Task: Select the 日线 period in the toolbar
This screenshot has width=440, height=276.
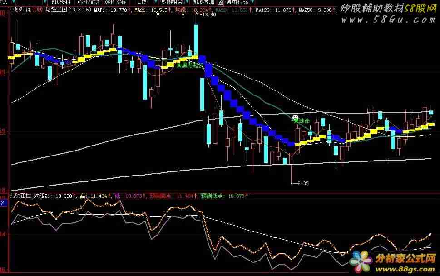Action: (x=142, y=2)
